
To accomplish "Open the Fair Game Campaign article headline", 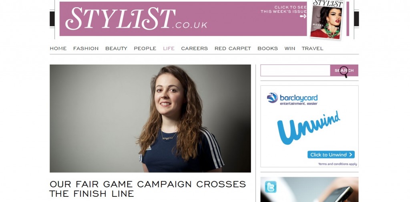I will coord(148,189).
